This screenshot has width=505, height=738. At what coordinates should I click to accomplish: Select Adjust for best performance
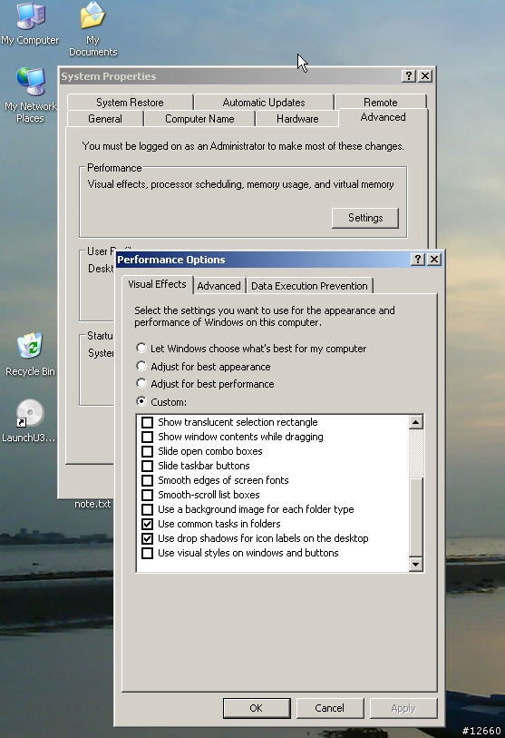pyautogui.click(x=141, y=383)
